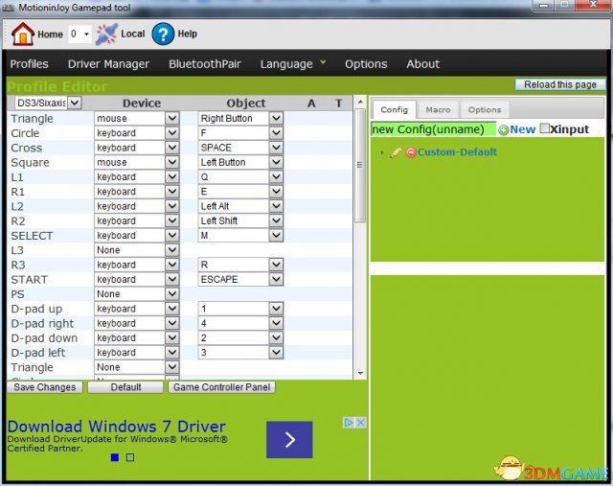Open D-pad left object dropdown showing 3
Viewport: 613px width, 486px height.
click(x=240, y=353)
